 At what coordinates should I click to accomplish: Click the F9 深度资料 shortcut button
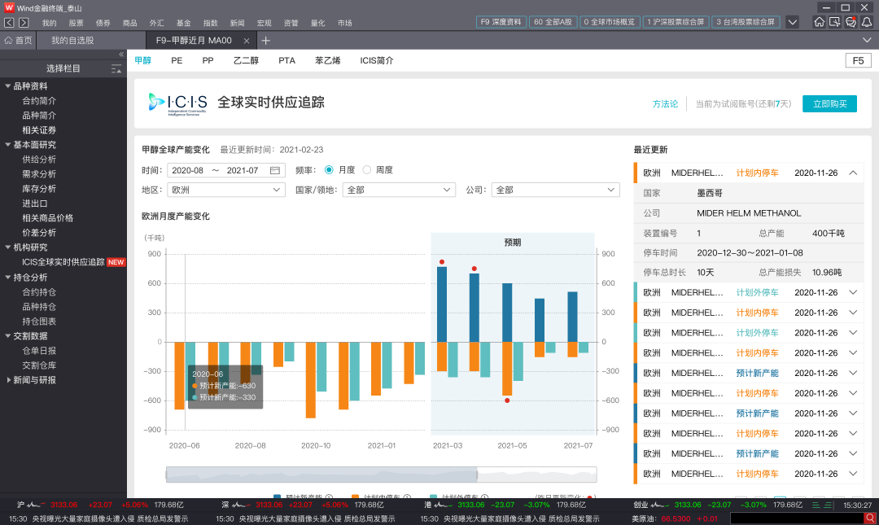[501, 22]
